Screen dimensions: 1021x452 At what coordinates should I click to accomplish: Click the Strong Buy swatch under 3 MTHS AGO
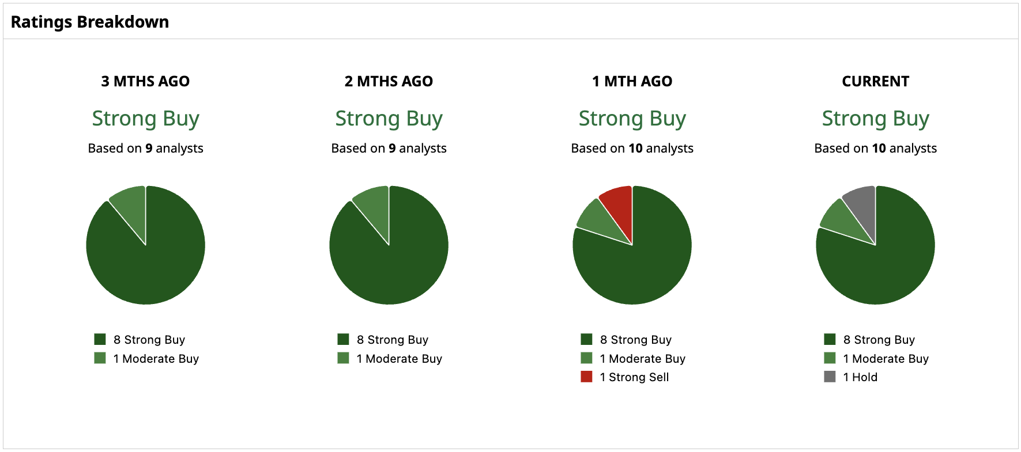(x=100, y=339)
